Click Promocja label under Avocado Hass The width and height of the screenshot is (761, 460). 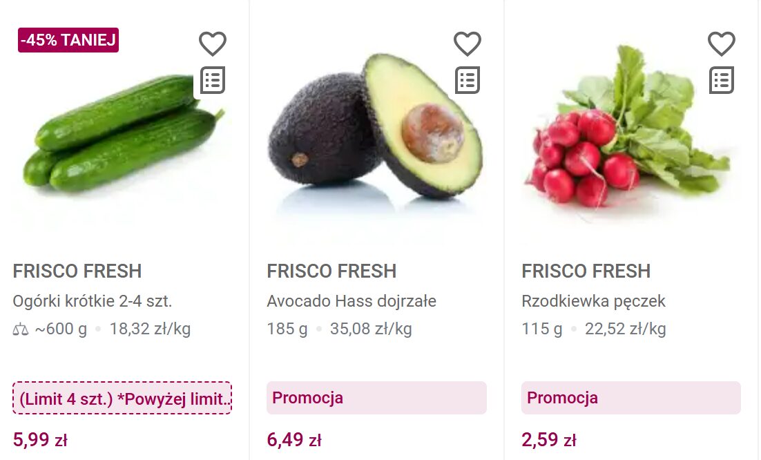coord(376,398)
